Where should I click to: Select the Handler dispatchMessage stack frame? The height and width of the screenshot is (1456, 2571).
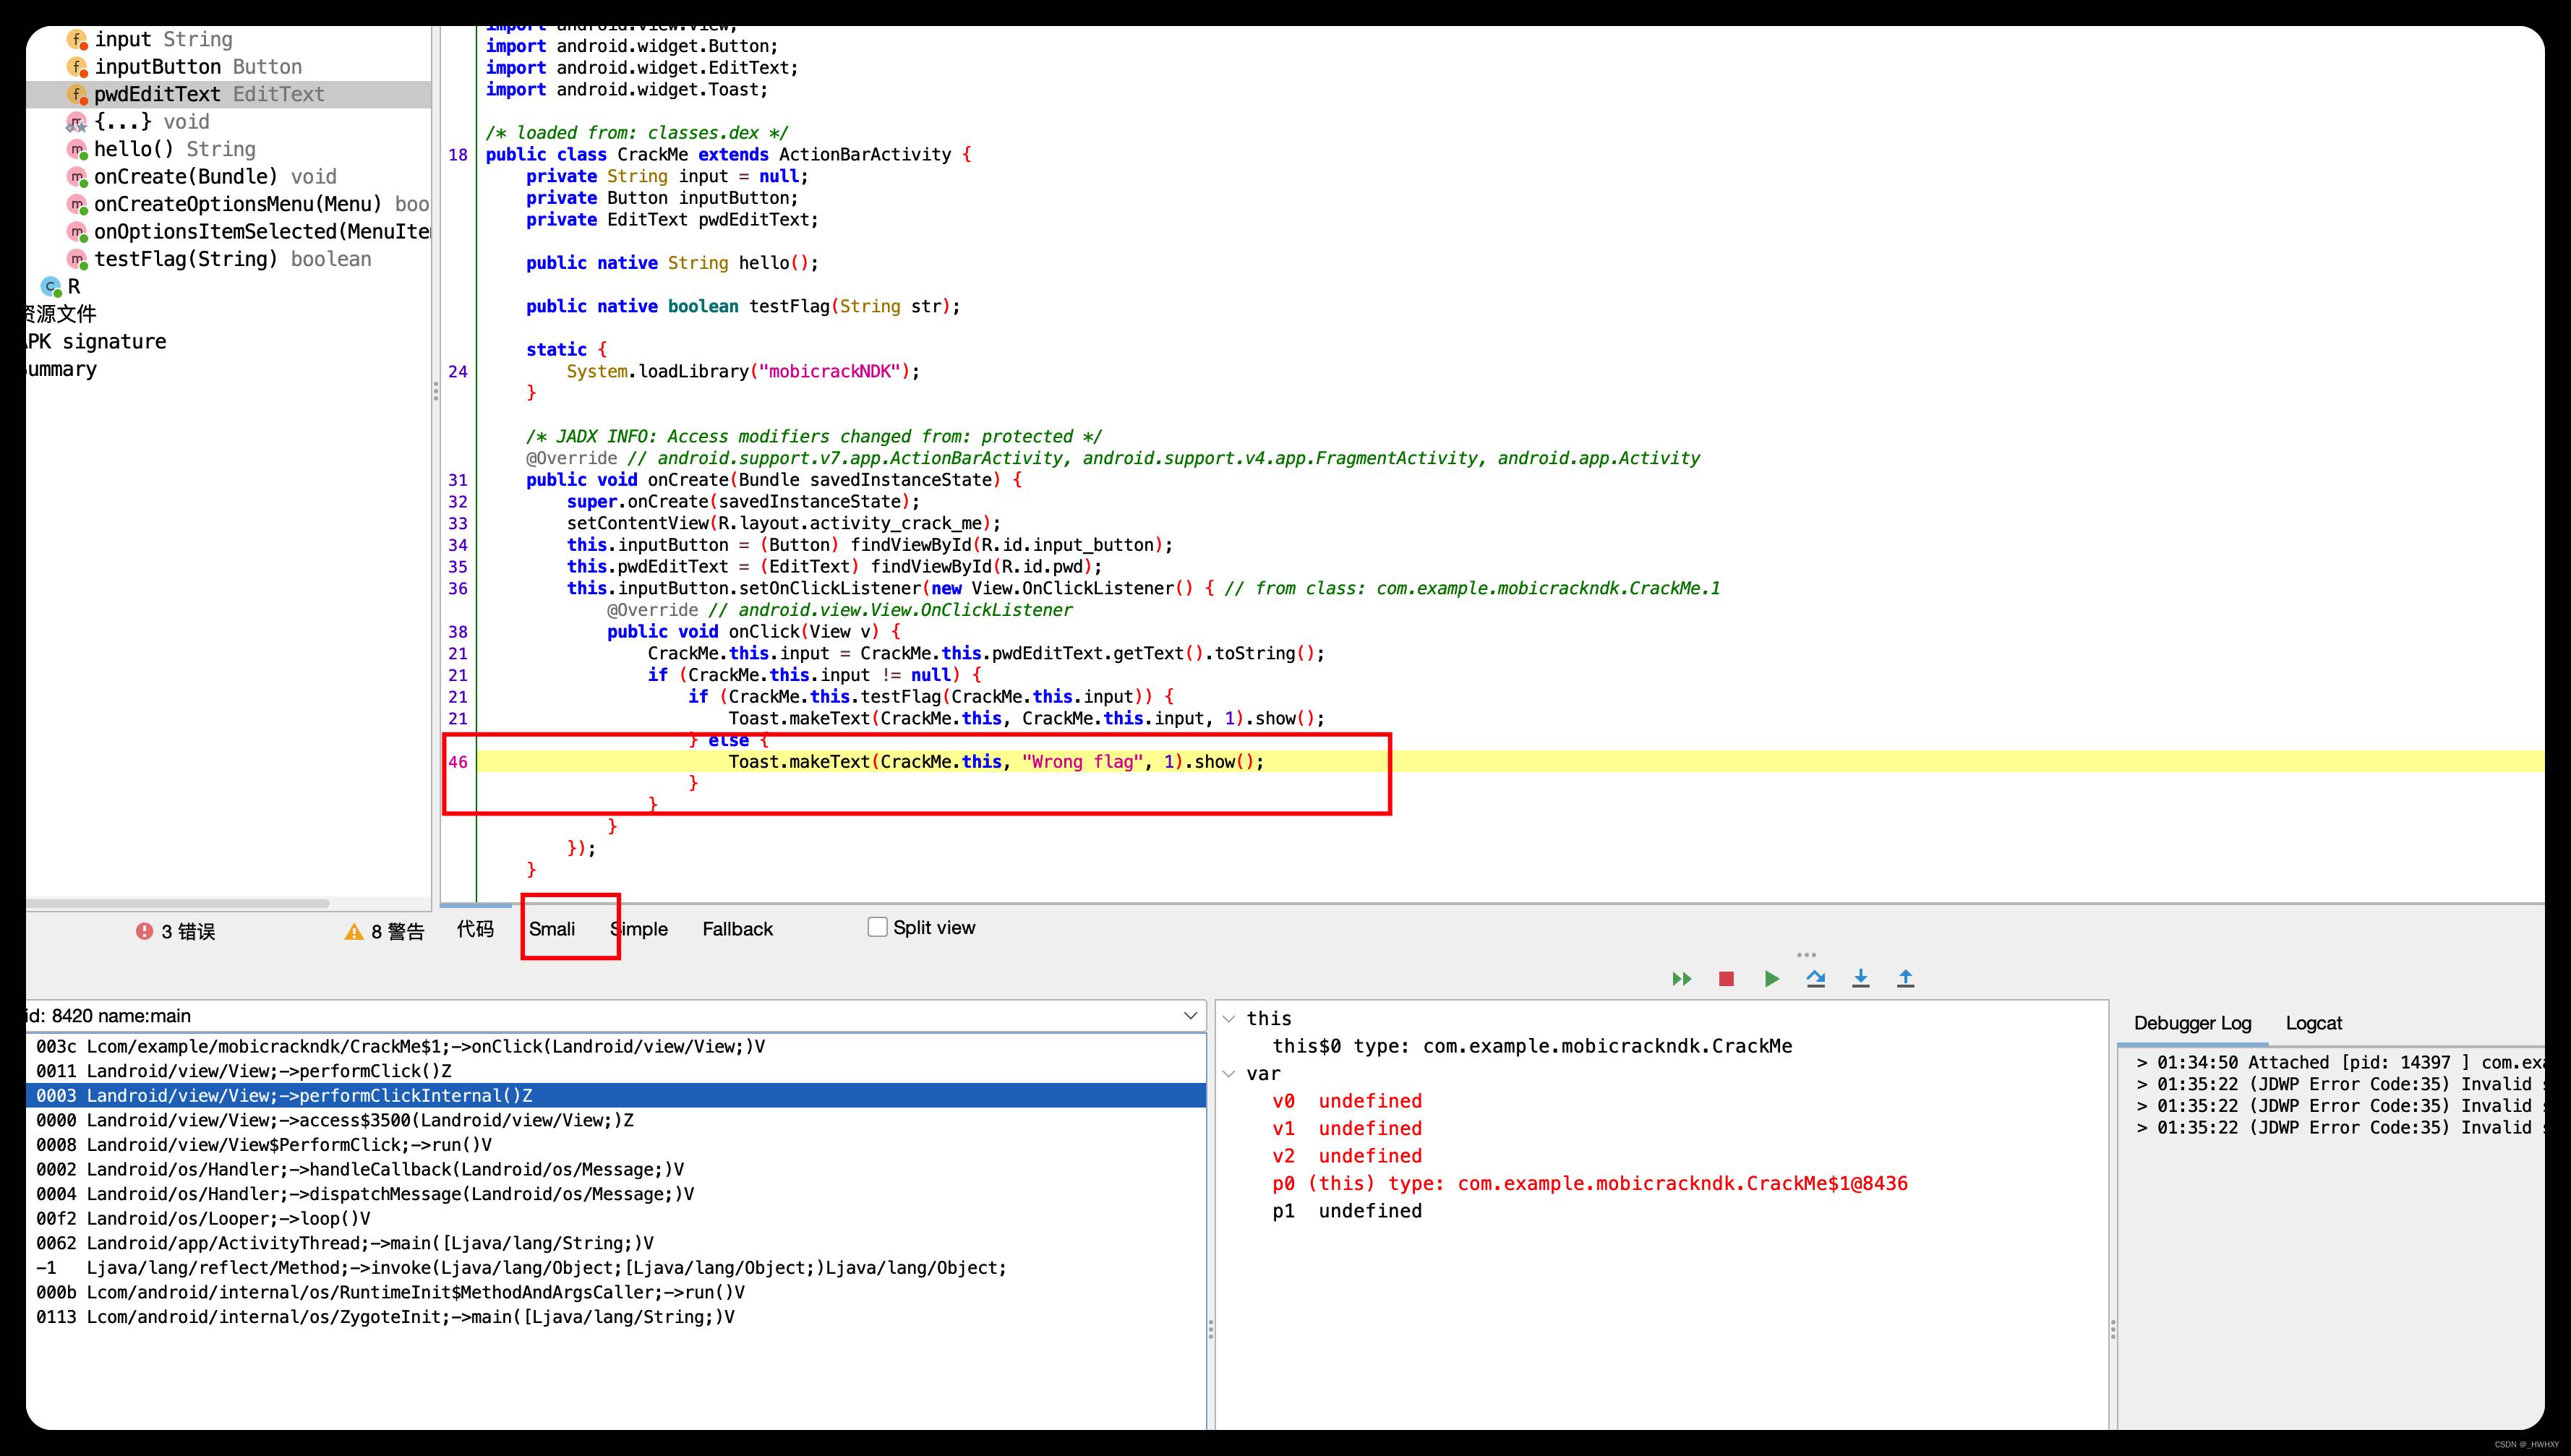point(616,1194)
